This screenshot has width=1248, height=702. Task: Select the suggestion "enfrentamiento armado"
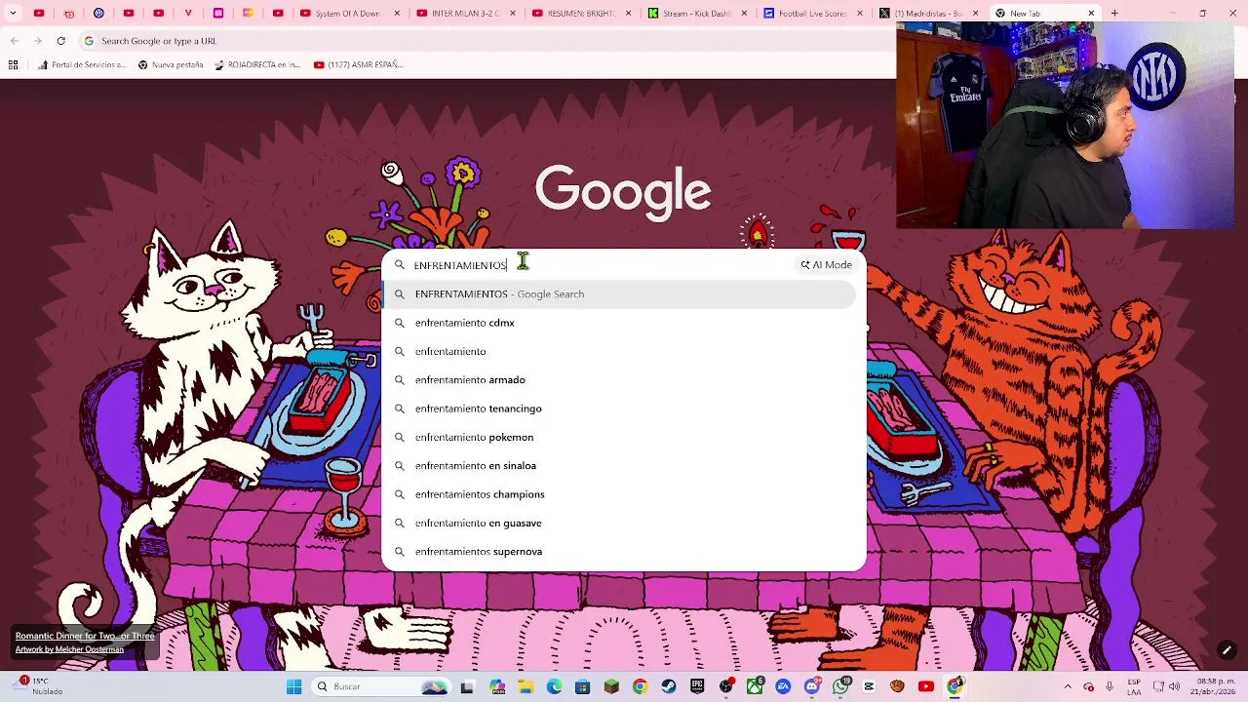(x=618, y=379)
